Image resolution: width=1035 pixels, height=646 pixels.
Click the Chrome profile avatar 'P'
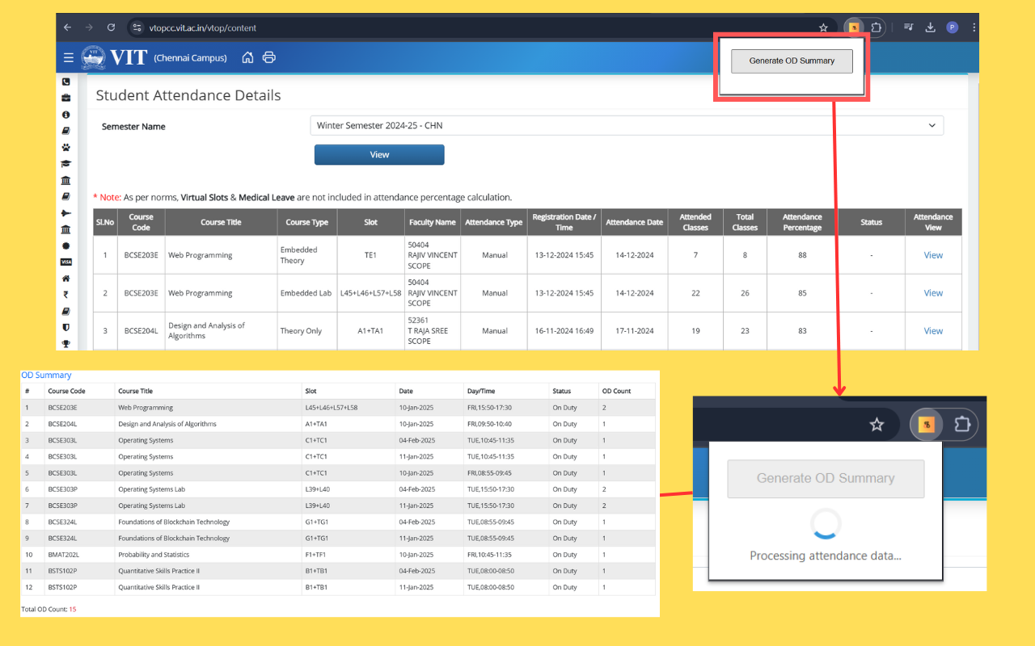coord(952,27)
